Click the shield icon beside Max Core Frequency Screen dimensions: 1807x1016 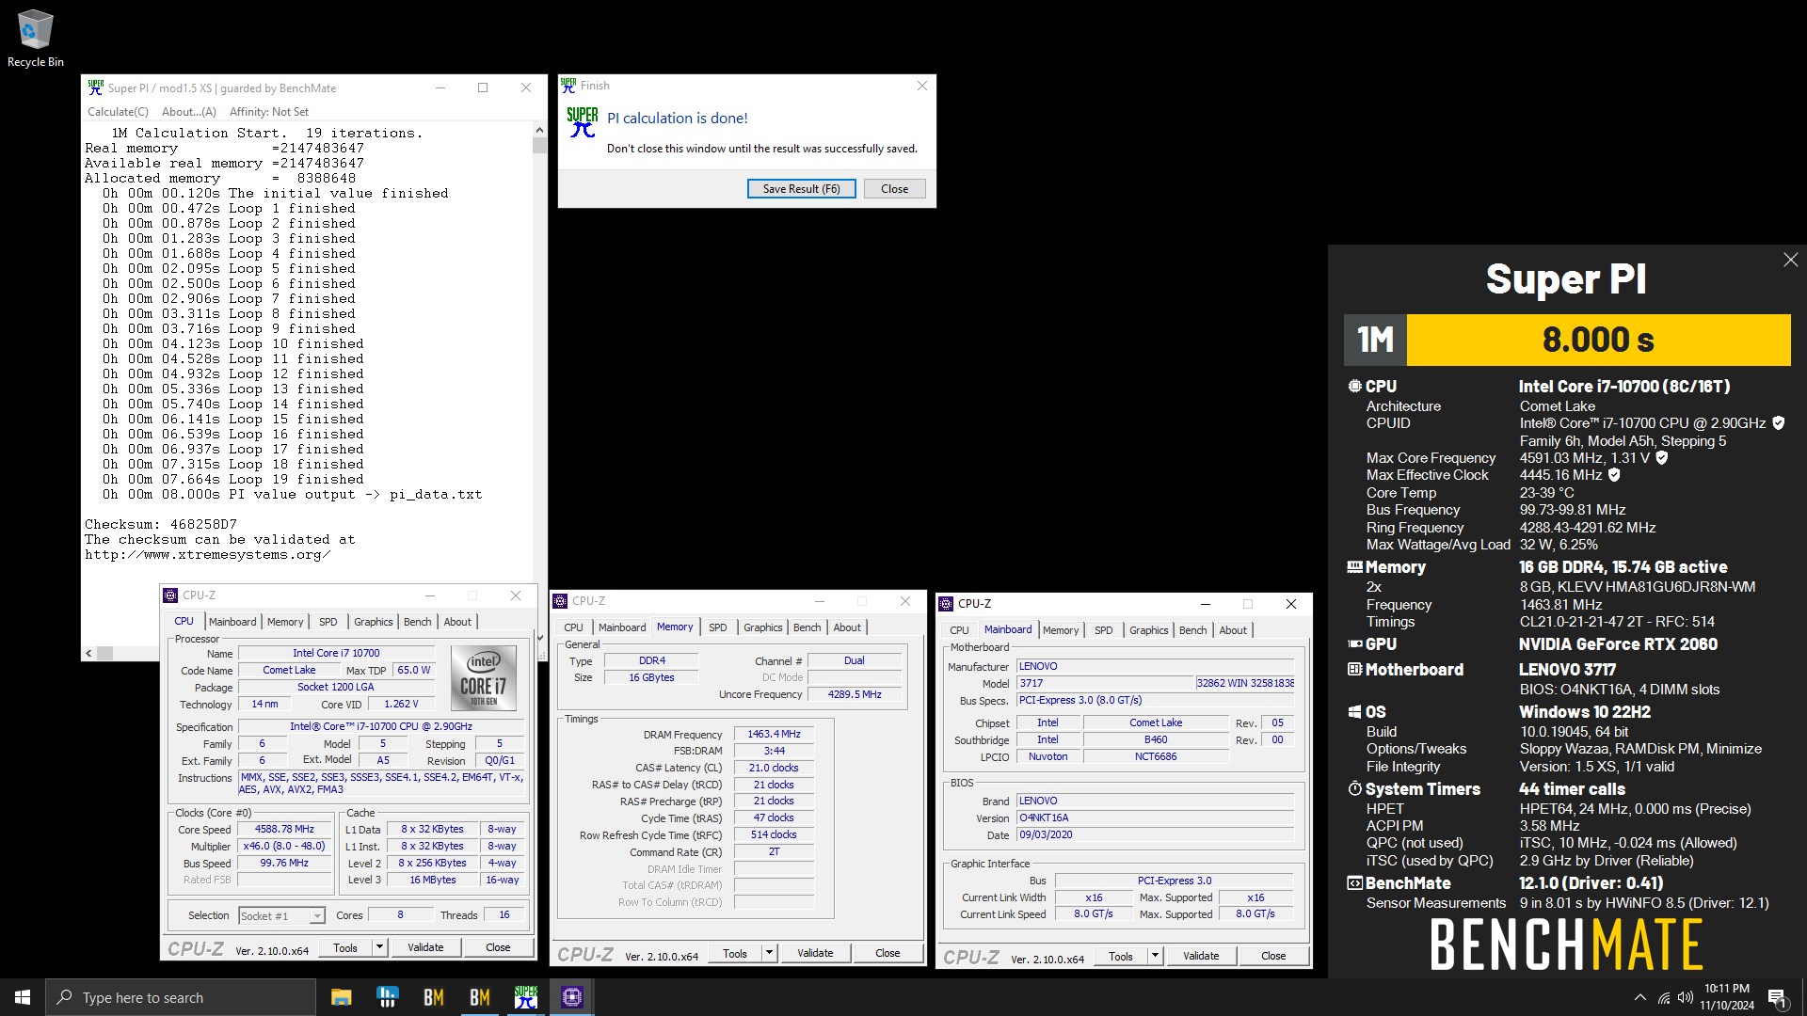point(1662,458)
